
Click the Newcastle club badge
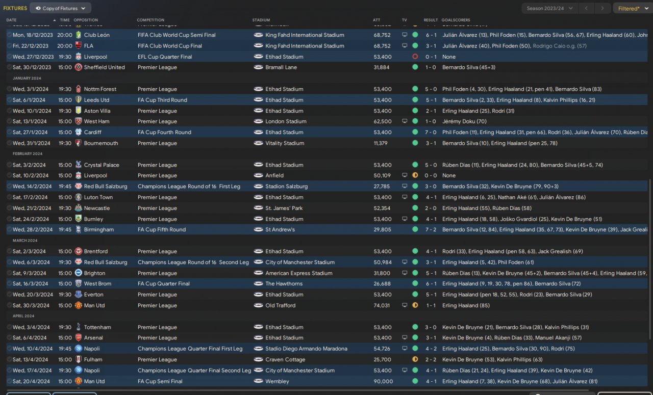tap(78, 208)
